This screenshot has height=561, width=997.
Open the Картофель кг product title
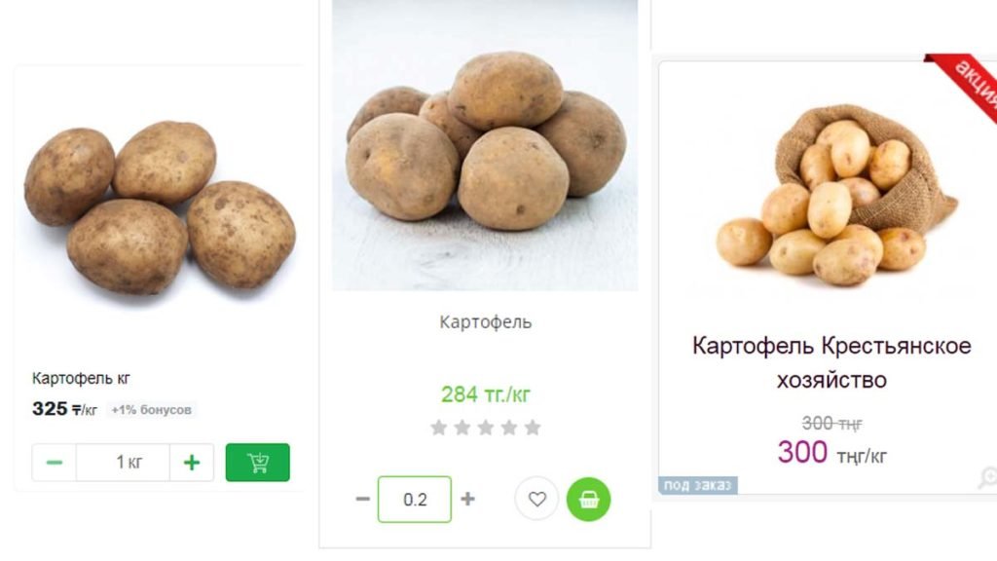click(x=81, y=379)
